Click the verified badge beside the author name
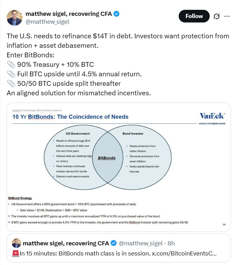Screen dimensions: 236x265 click(x=116, y=14)
